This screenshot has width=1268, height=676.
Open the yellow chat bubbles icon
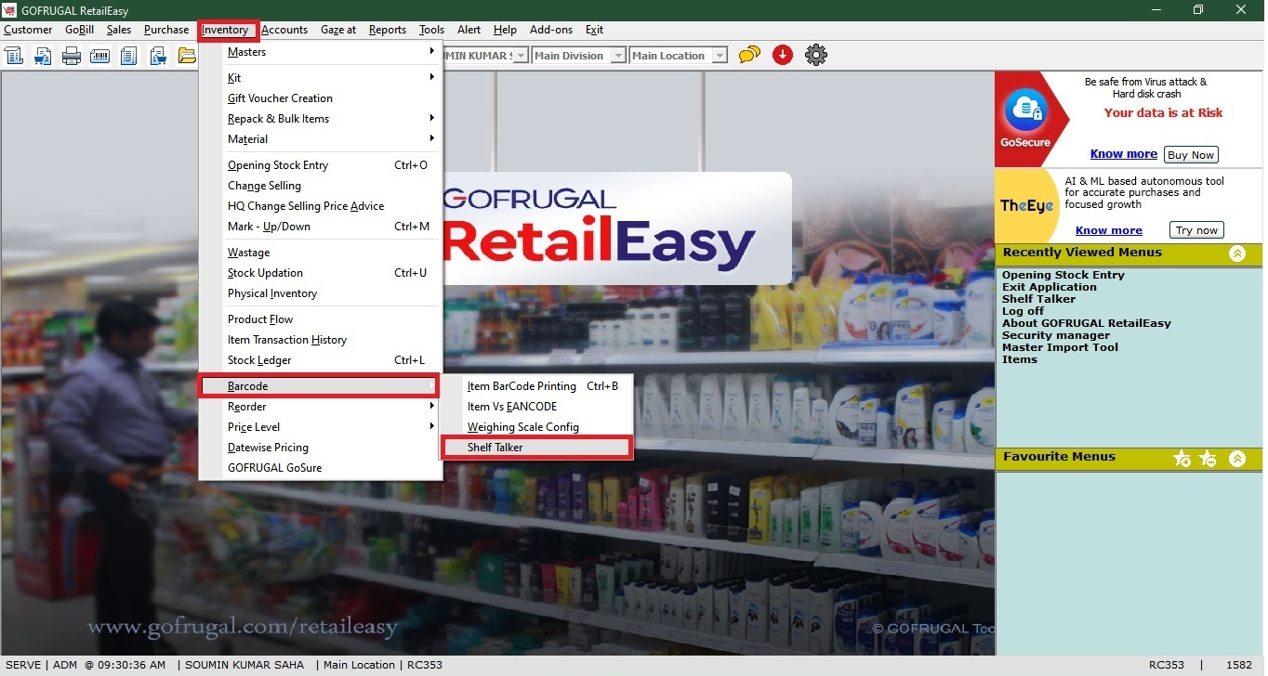pyautogui.click(x=749, y=56)
